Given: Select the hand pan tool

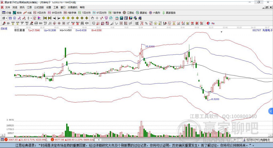Looking at the screenshot, I should coord(93,18).
